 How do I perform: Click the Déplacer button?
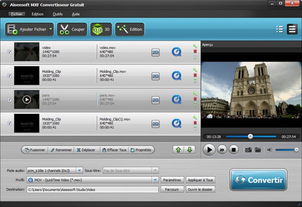coord(86,150)
